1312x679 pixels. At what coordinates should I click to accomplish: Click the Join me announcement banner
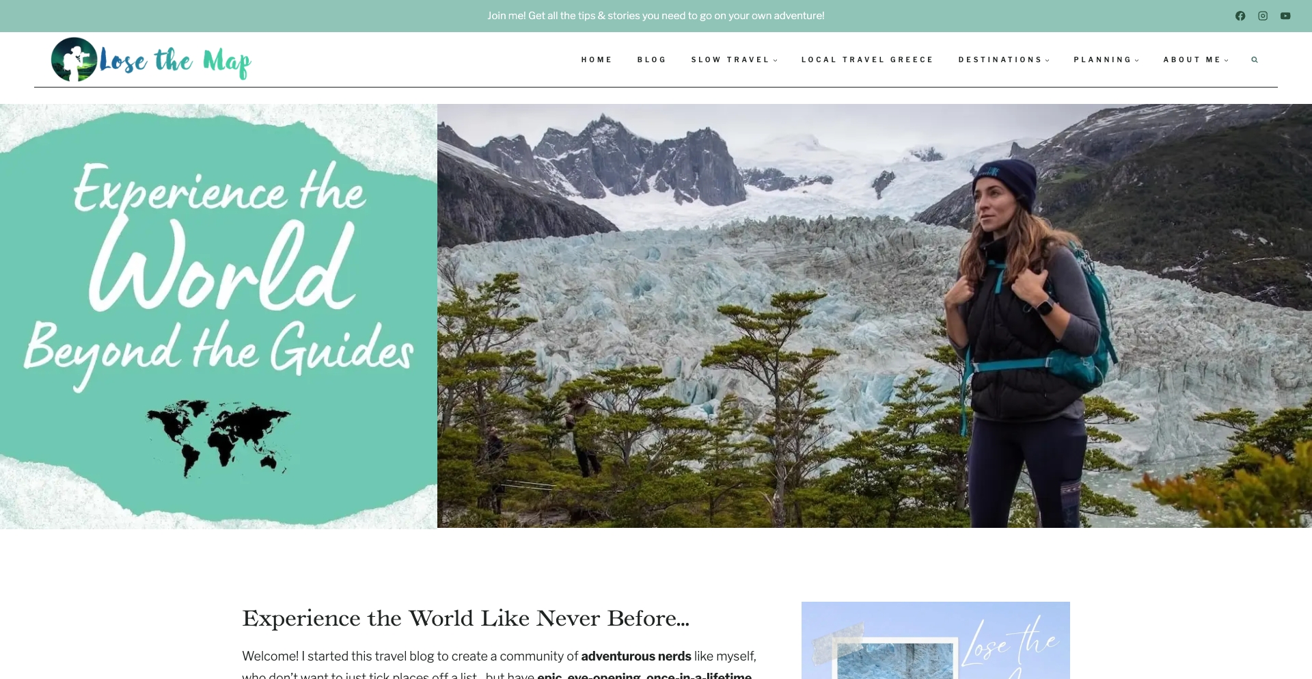[x=656, y=16]
